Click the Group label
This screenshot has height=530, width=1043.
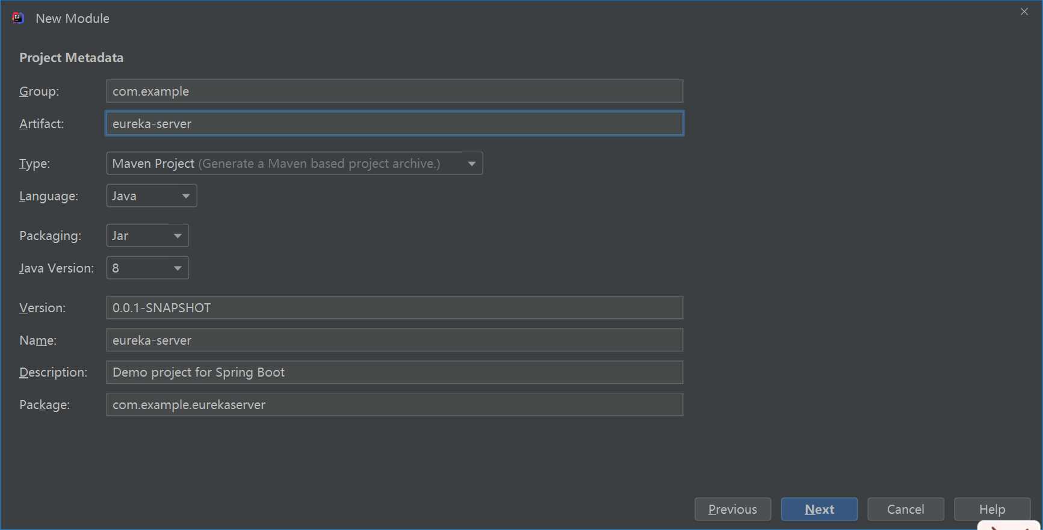pos(39,91)
